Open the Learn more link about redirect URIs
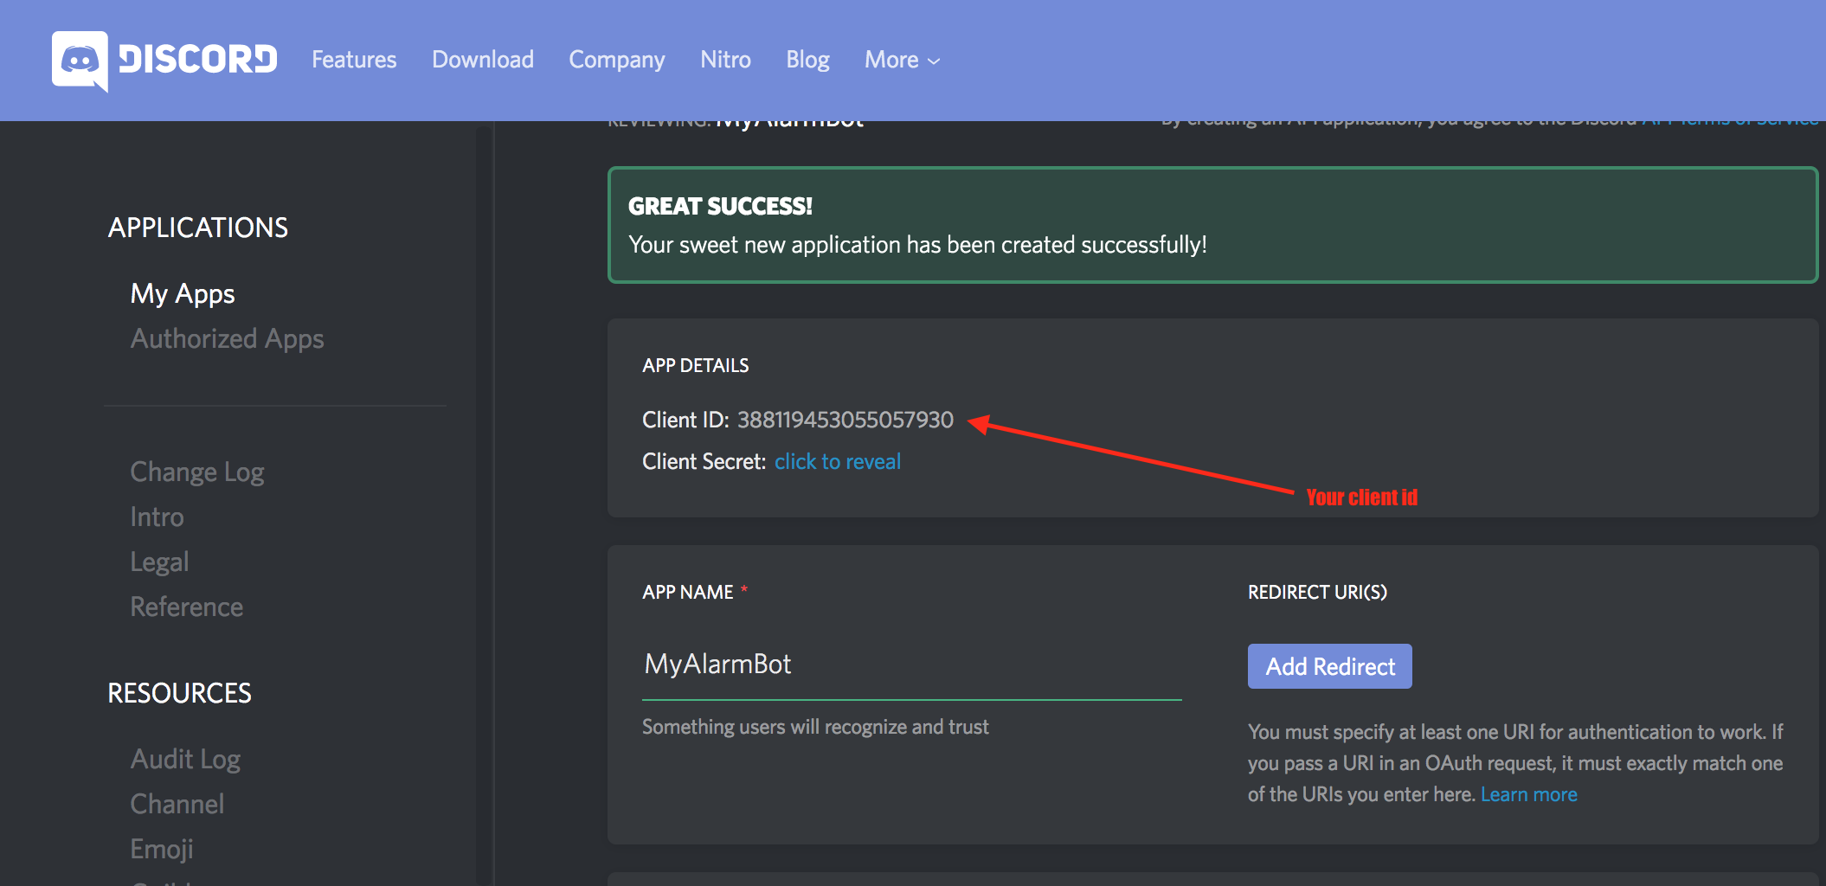The height and width of the screenshot is (886, 1826). coord(1529,793)
